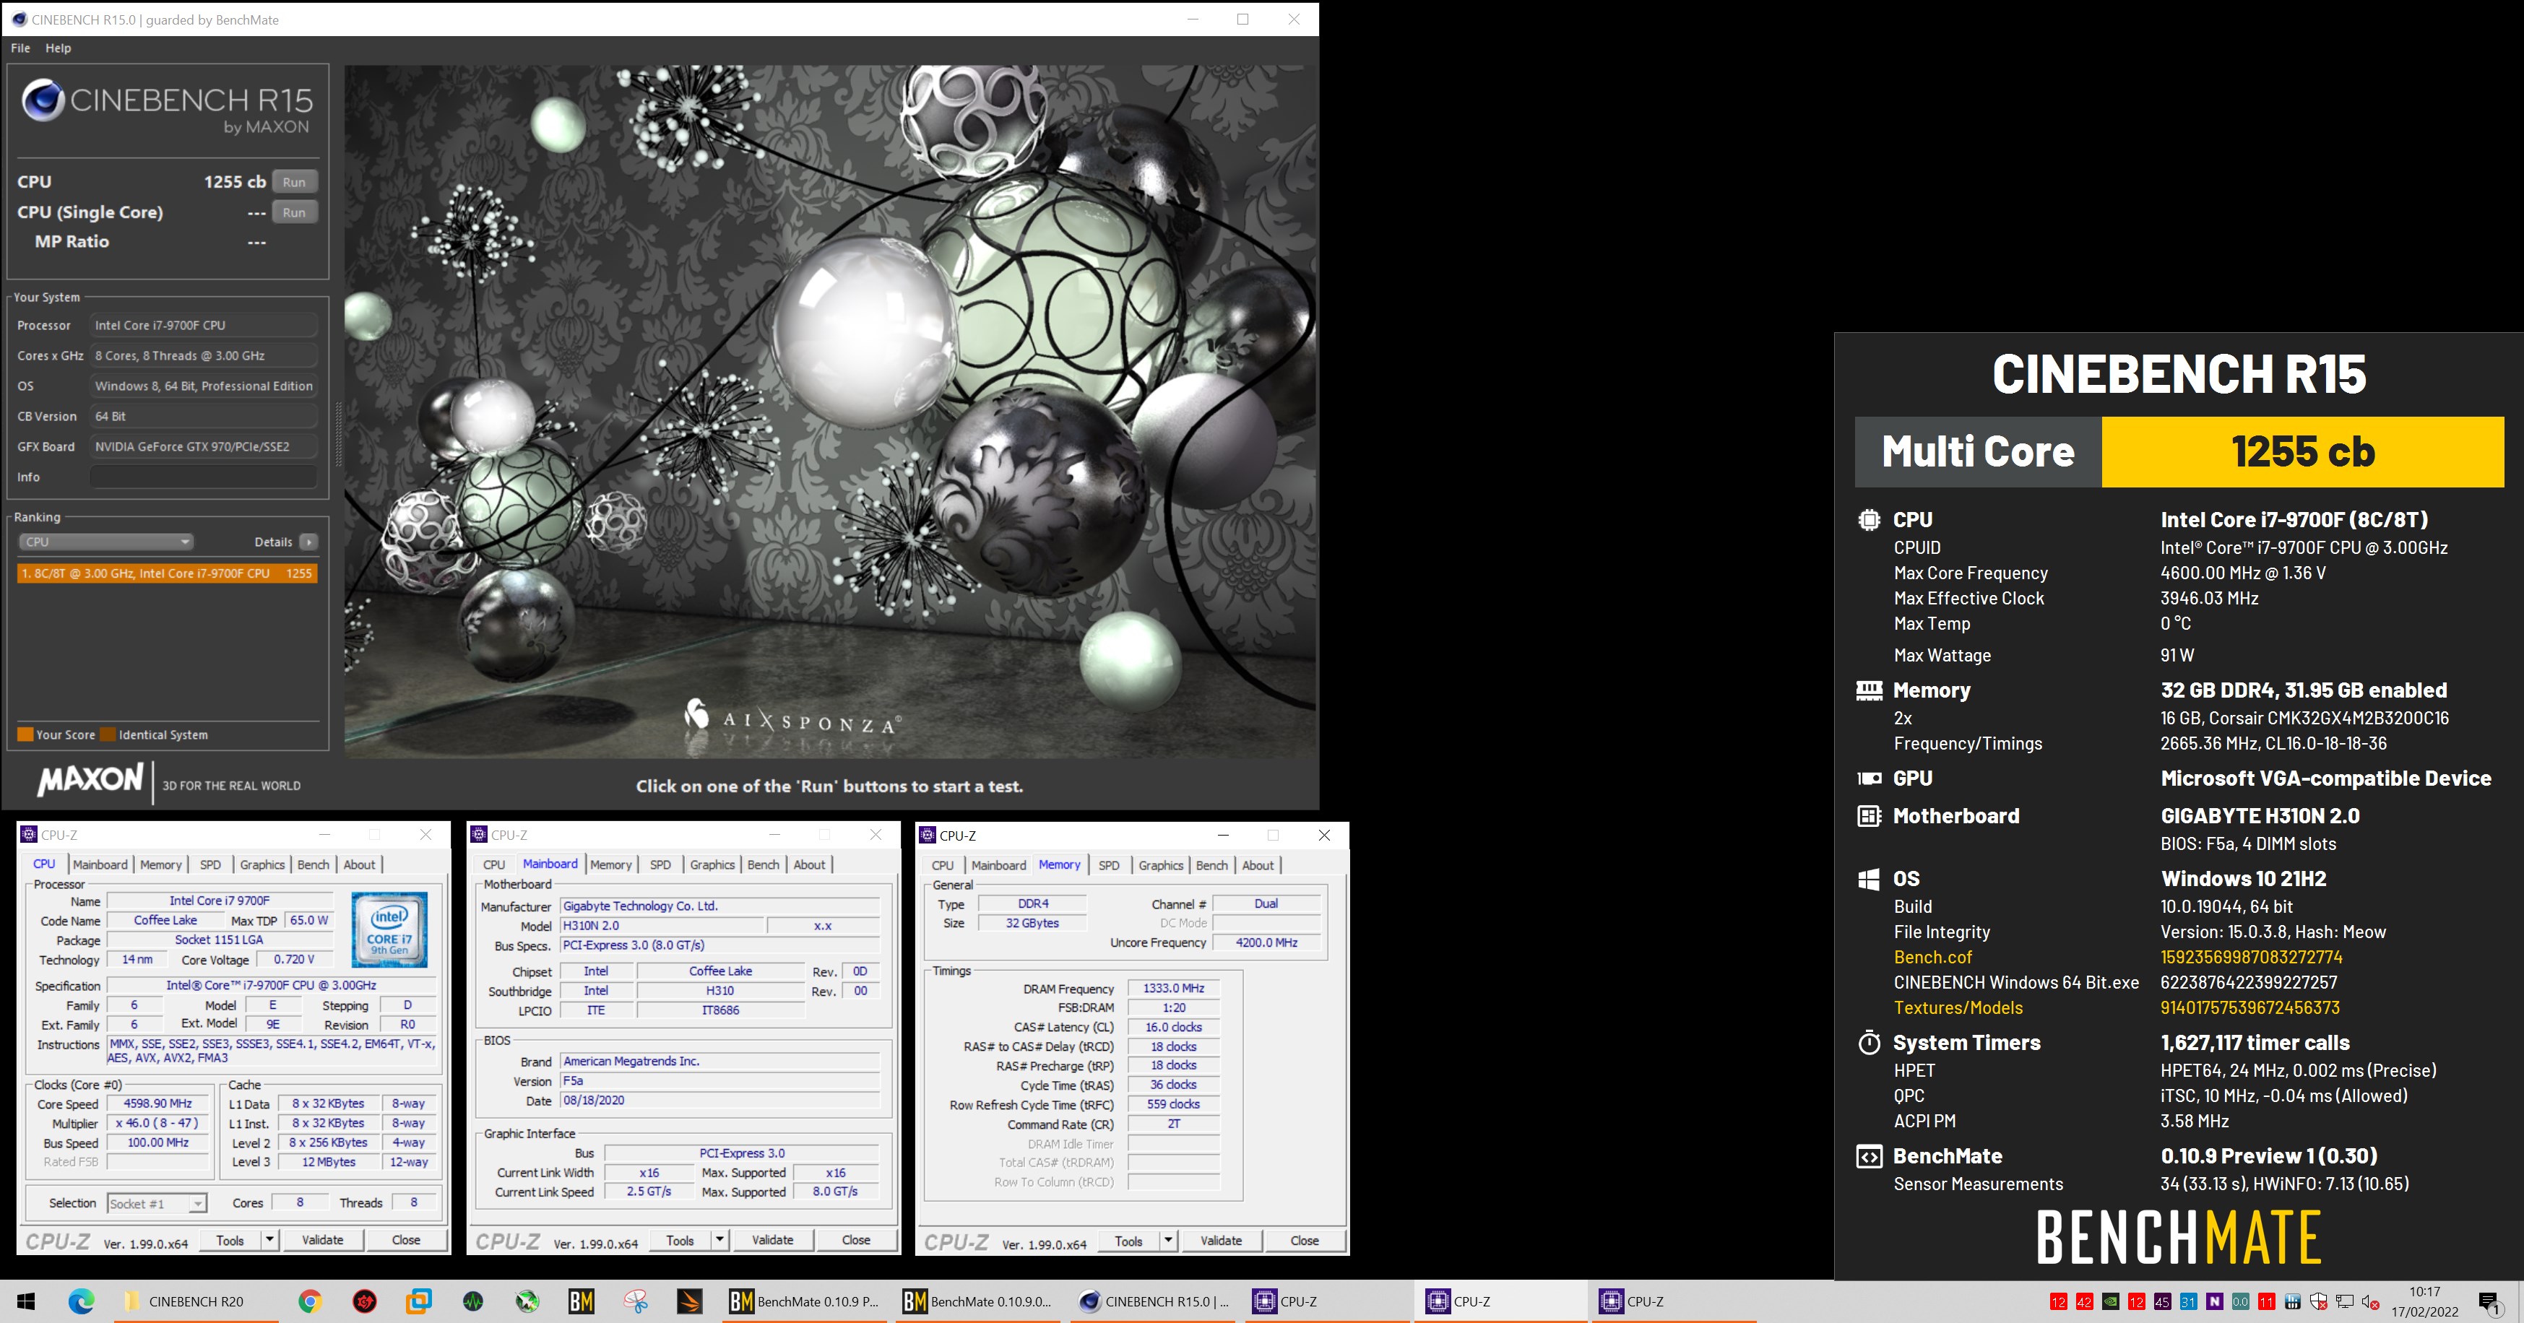Click Close in the CPU-Z Mainboard window
This screenshot has height=1323, width=2524.
coord(855,1240)
